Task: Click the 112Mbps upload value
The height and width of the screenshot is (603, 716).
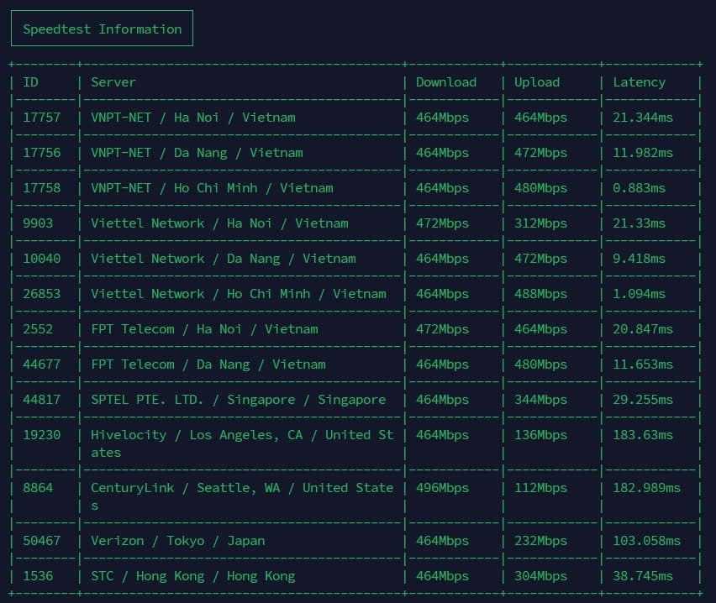Action: click(x=540, y=488)
